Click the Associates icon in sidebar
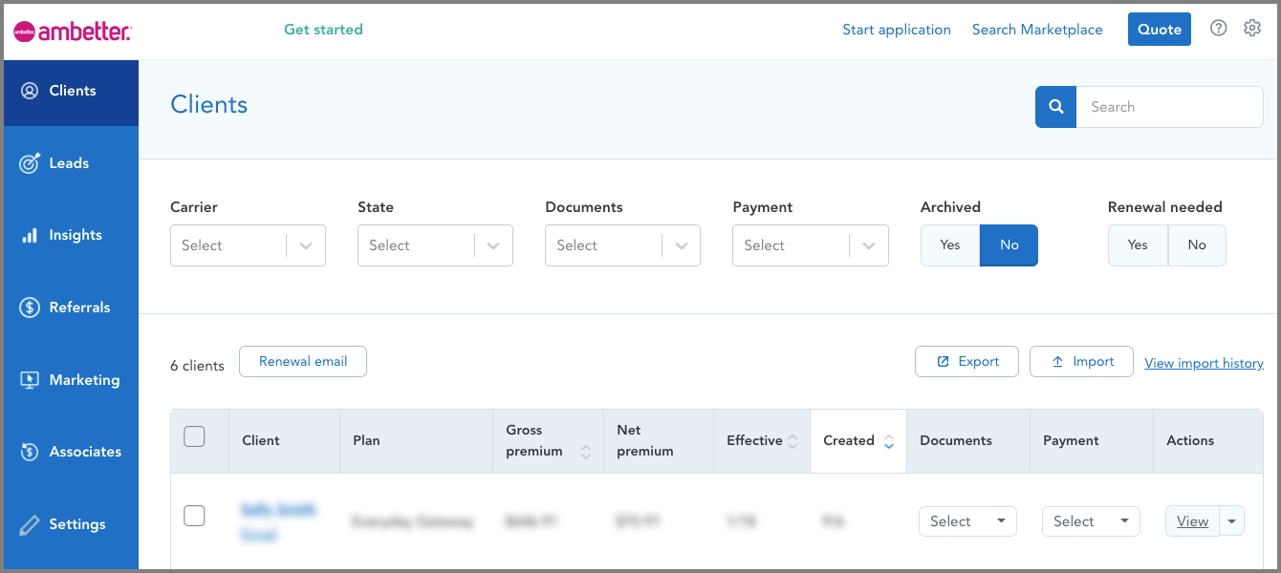 point(30,452)
